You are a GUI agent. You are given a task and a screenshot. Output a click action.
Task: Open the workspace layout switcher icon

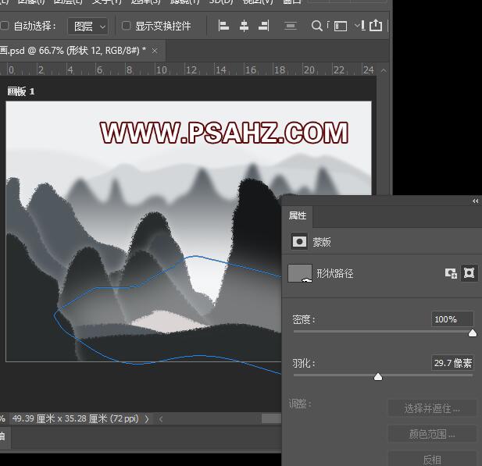(341, 26)
